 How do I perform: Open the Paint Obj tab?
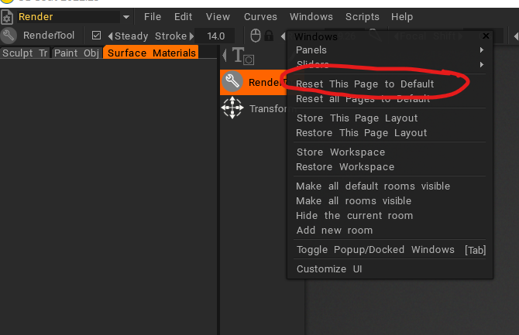click(x=76, y=53)
